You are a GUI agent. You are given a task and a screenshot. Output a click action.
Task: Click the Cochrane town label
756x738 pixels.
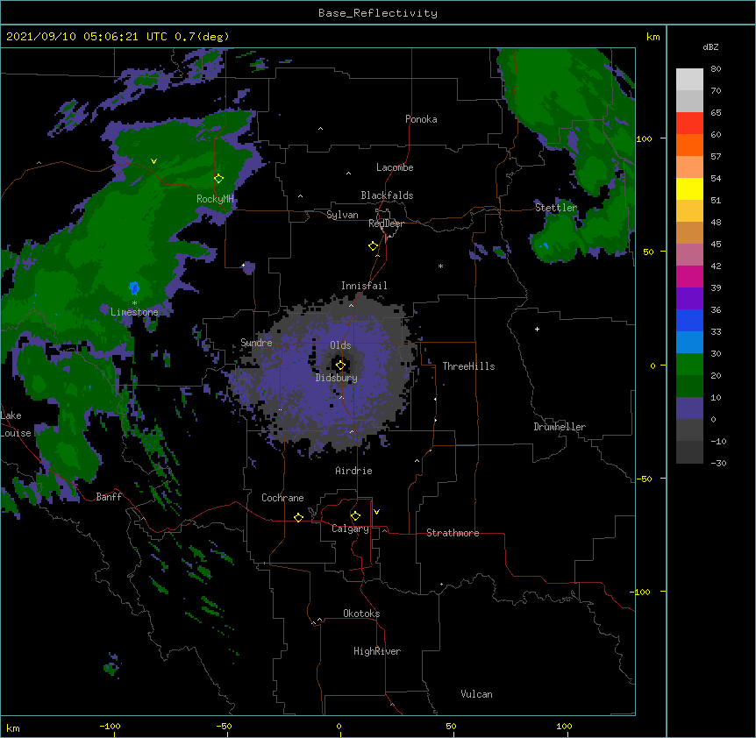(282, 498)
